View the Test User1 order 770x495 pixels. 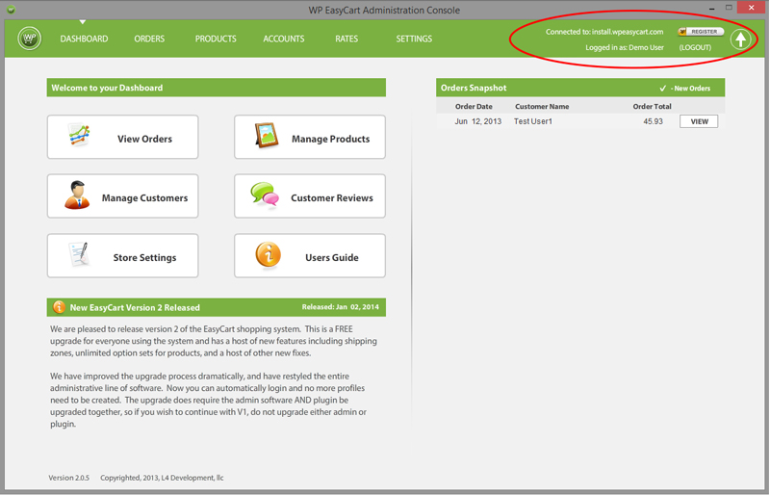click(x=699, y=121)
